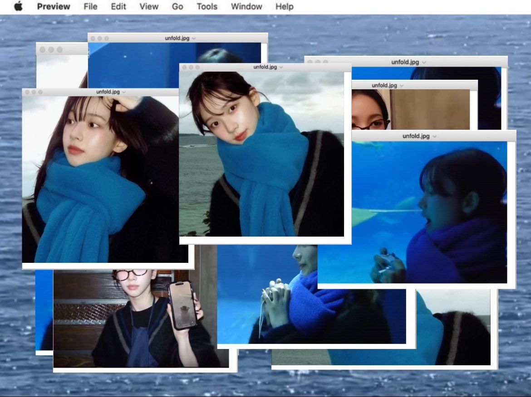The image size is (531, 397).
Task: Click unfold.jpg title of center scarf portrait window
Action: pos(265,67)
